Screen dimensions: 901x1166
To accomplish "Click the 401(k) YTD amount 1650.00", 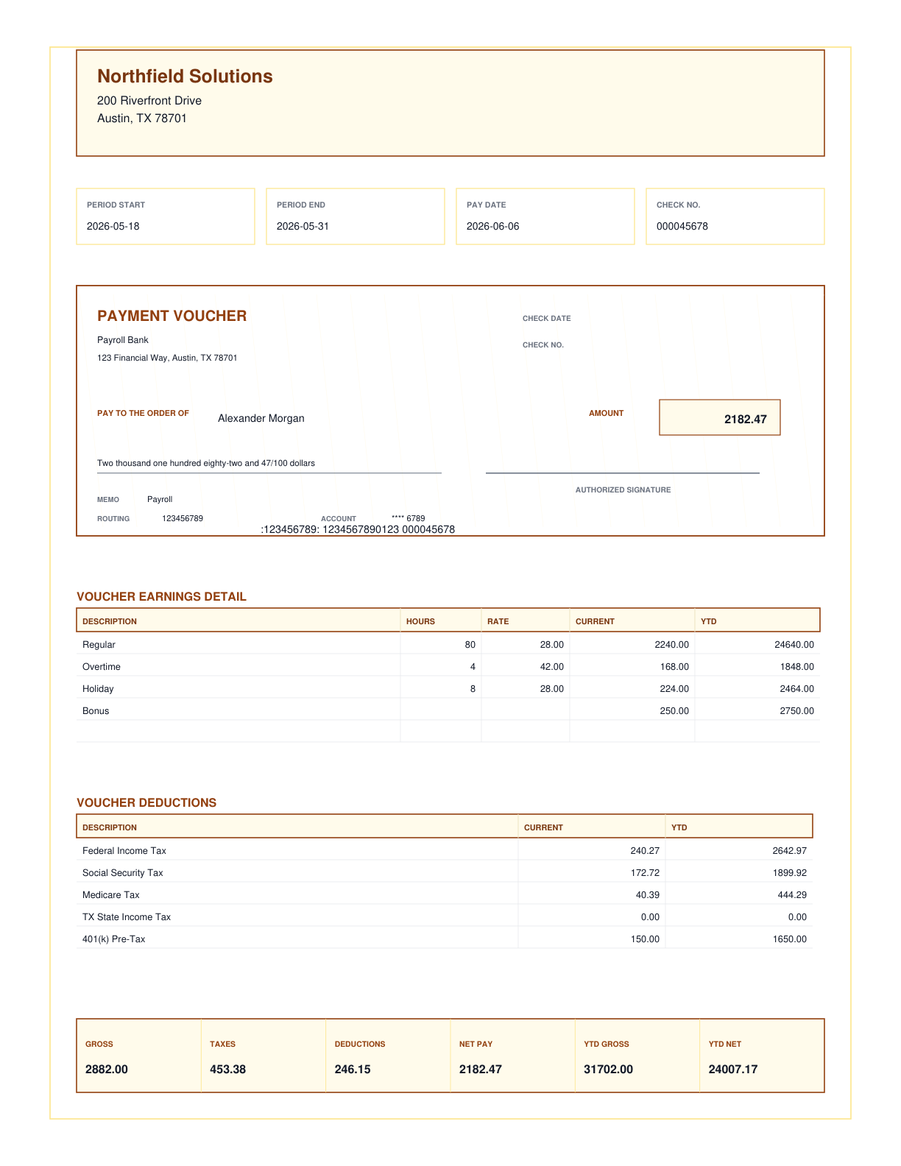I will coord(789,939).
